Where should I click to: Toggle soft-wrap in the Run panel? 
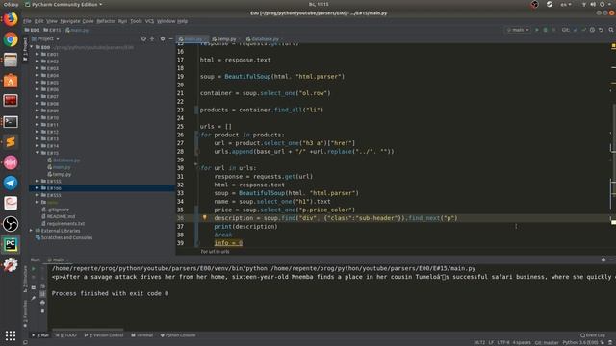click(x=42, y=285)
